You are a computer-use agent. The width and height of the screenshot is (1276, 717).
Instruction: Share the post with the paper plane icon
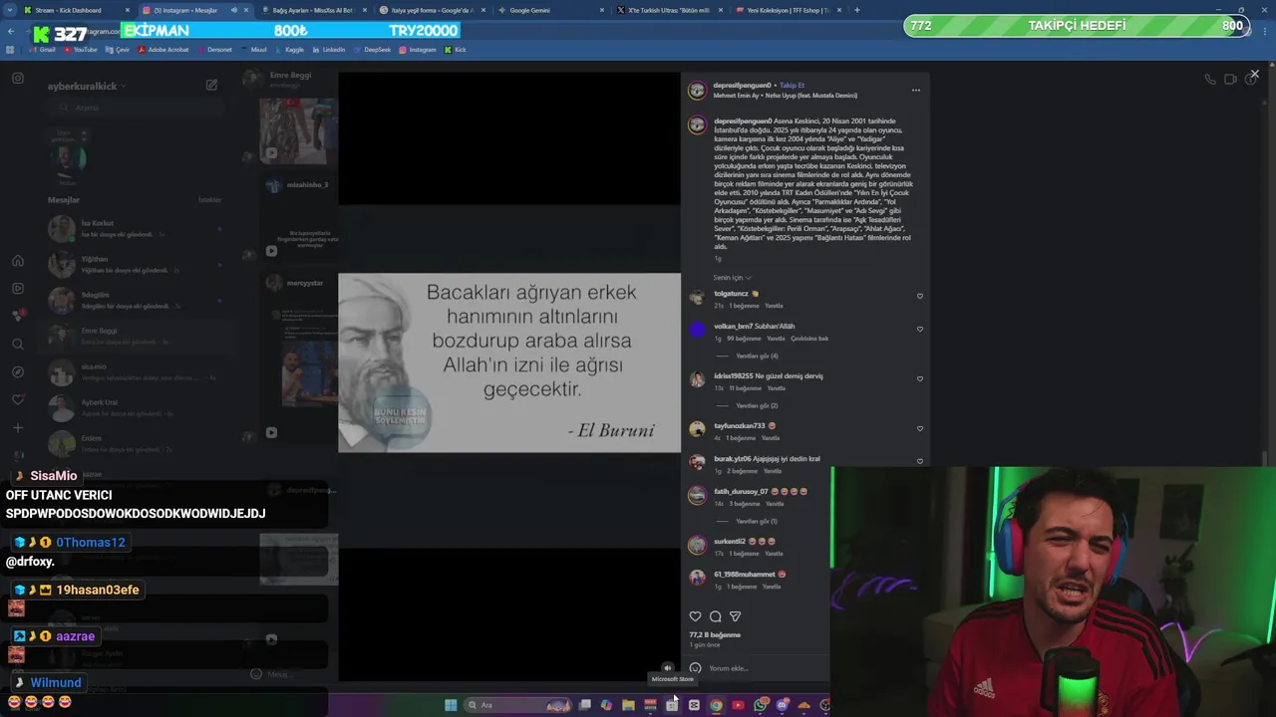pos(735,616)
